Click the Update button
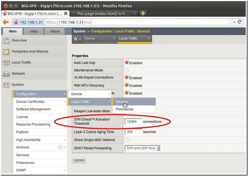Screen dimensions: 248x176 [x=79, y=160]
